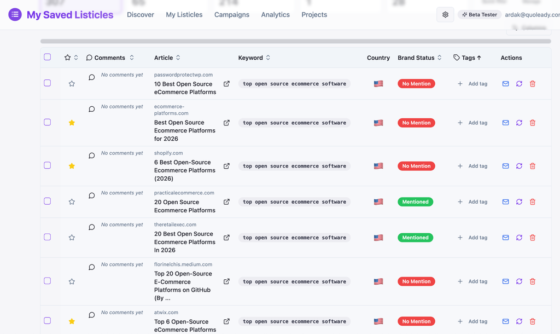Open external link for shopify.com article

tap(226, 166)
